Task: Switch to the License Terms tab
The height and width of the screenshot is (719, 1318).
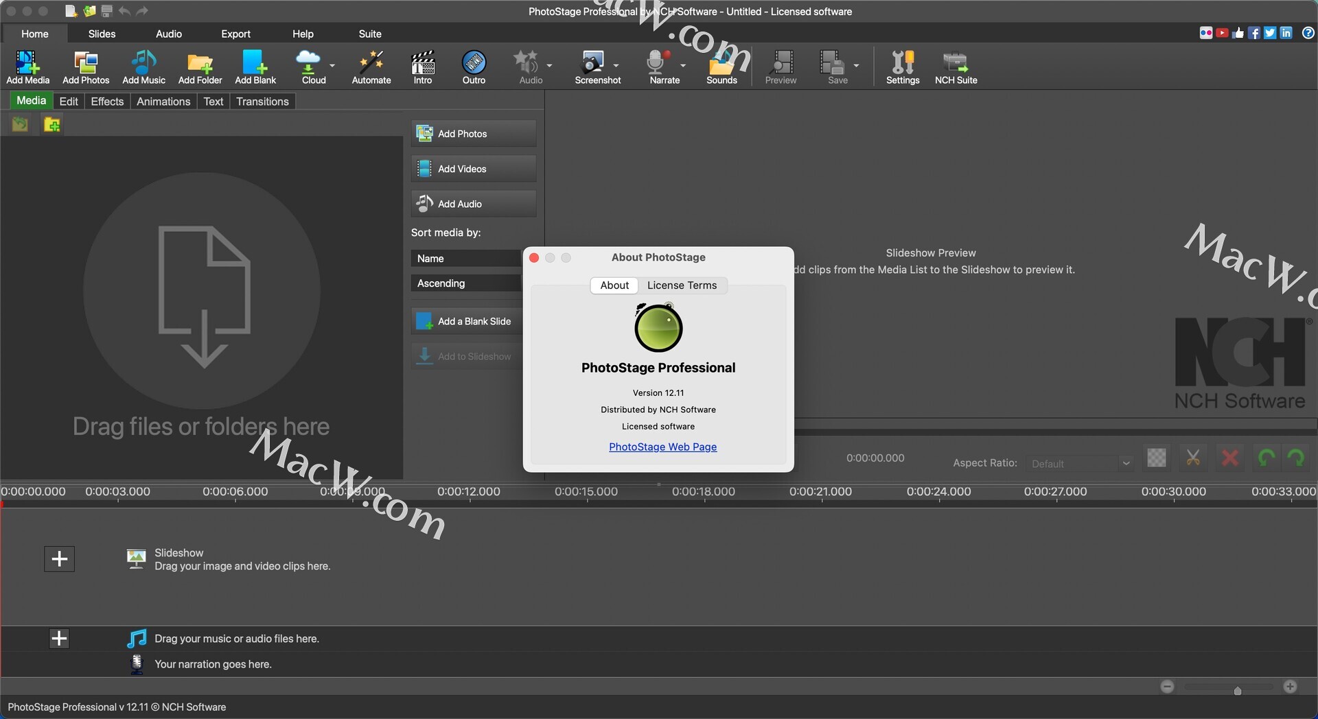Action: point(682,285)
